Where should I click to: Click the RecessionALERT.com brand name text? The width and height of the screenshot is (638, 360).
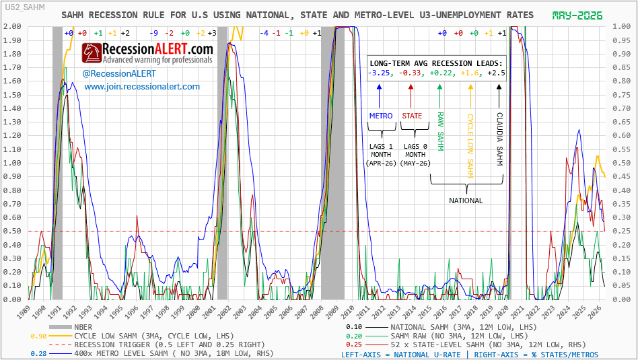157,49
